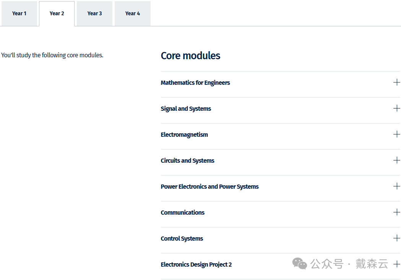Viewport: 401px width, 280px height.
Task: Click the plus icon for Control Systems
Action: coord(396,238)
